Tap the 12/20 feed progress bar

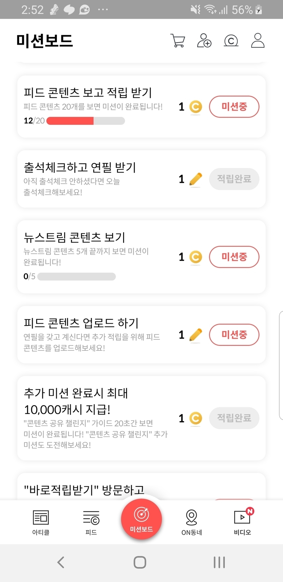tap(85, 121)
